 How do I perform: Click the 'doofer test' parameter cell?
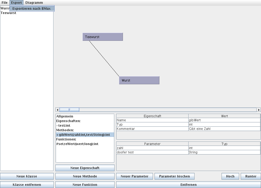click(152, 152)
